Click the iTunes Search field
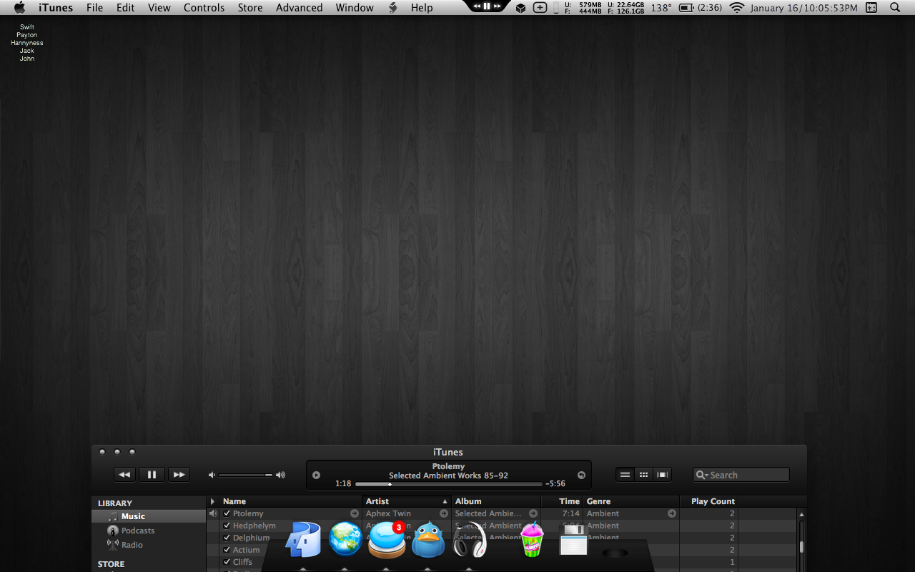Image resolution: width=915 pixels, height=572 pixels. [x=741, y=475]
